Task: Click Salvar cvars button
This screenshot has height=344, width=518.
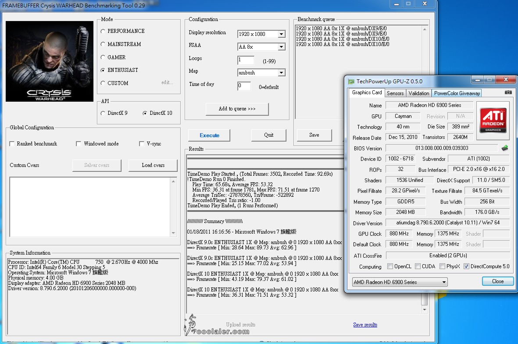Action: 97,165
